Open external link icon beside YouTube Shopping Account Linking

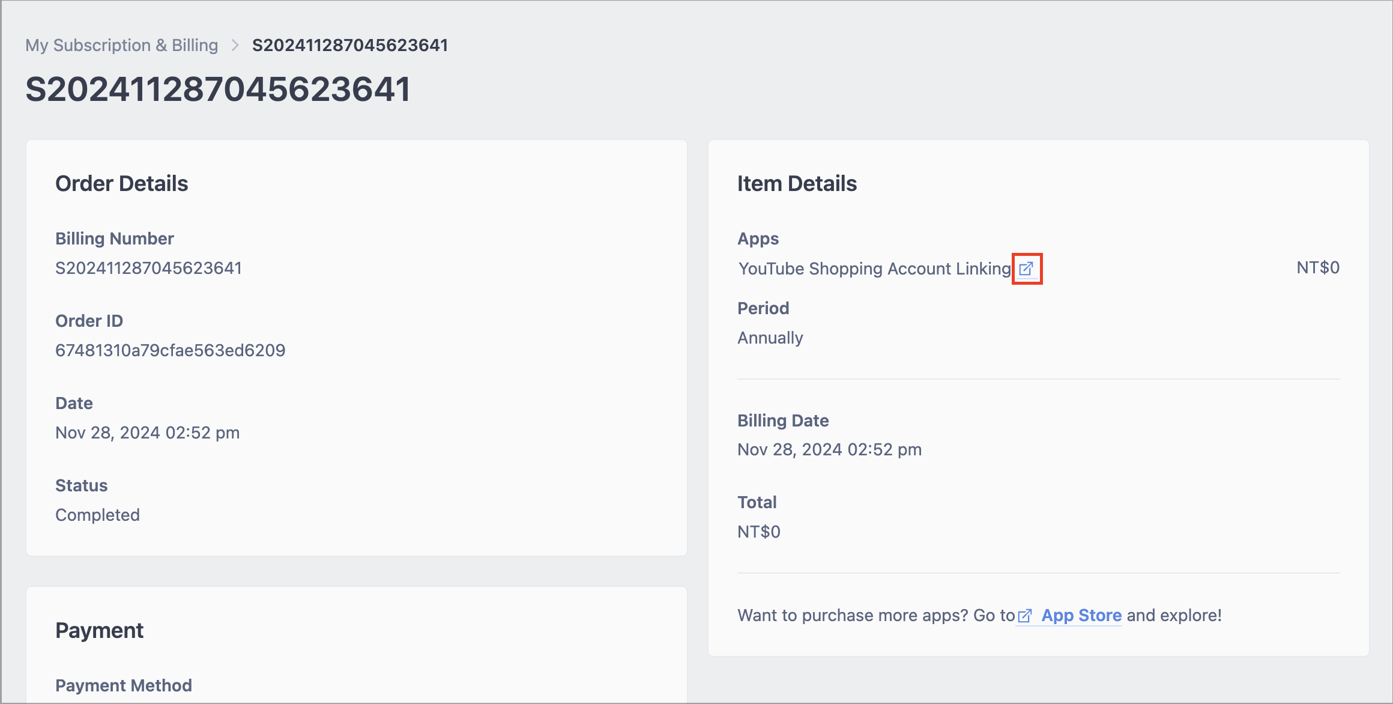coord(1026,269)
